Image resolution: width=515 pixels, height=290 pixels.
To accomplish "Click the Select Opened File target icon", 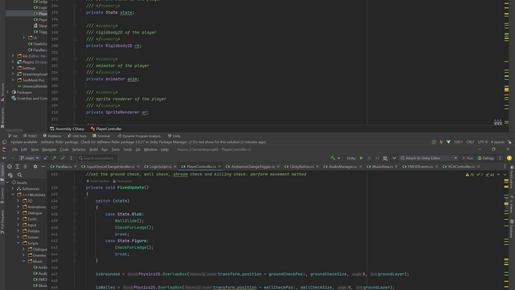I will coord(9,167).
